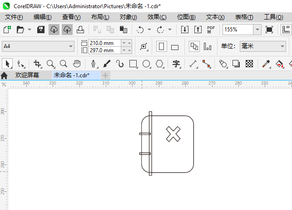292x210 pixels.
Task: Increase page width with up stepper
Action: click(129, 43)
